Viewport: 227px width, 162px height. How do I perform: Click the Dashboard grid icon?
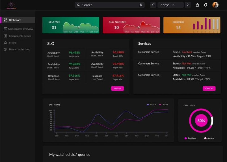click(x=5, y=20)
